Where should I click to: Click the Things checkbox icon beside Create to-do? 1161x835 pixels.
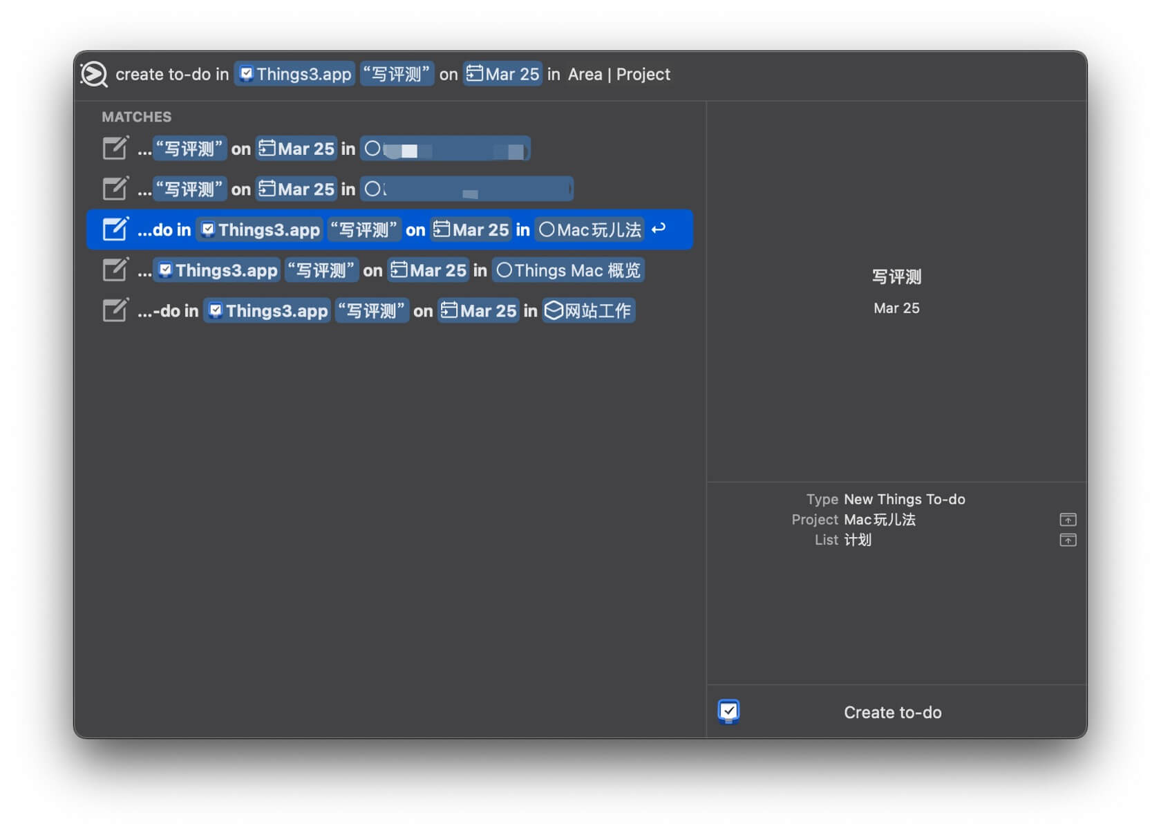(x=728, y=711)
